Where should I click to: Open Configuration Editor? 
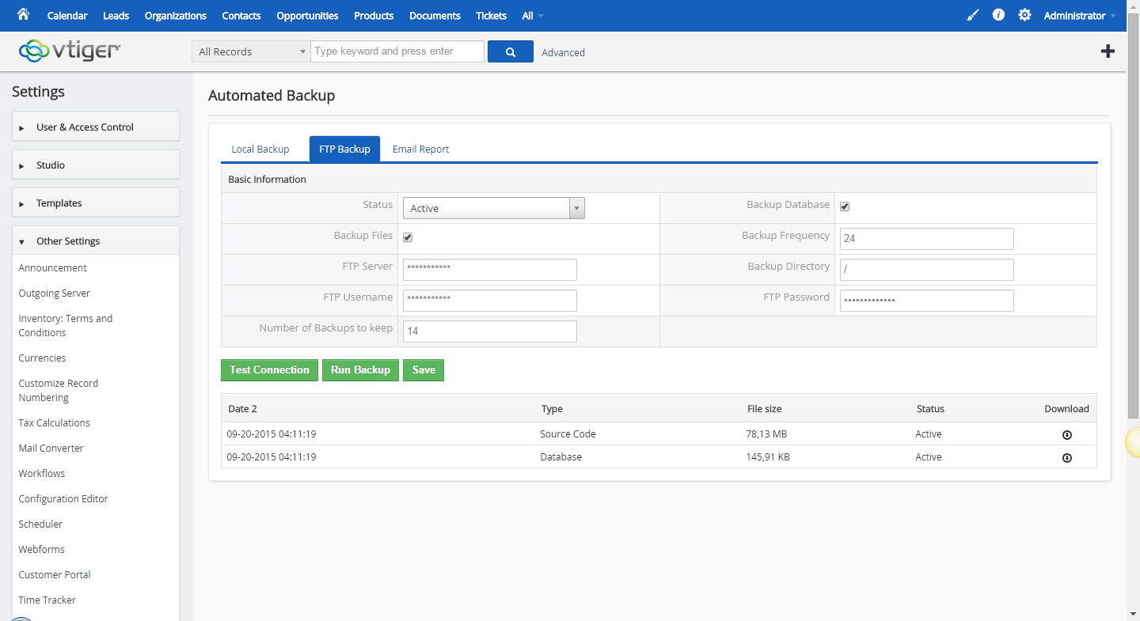pos(63,499)
